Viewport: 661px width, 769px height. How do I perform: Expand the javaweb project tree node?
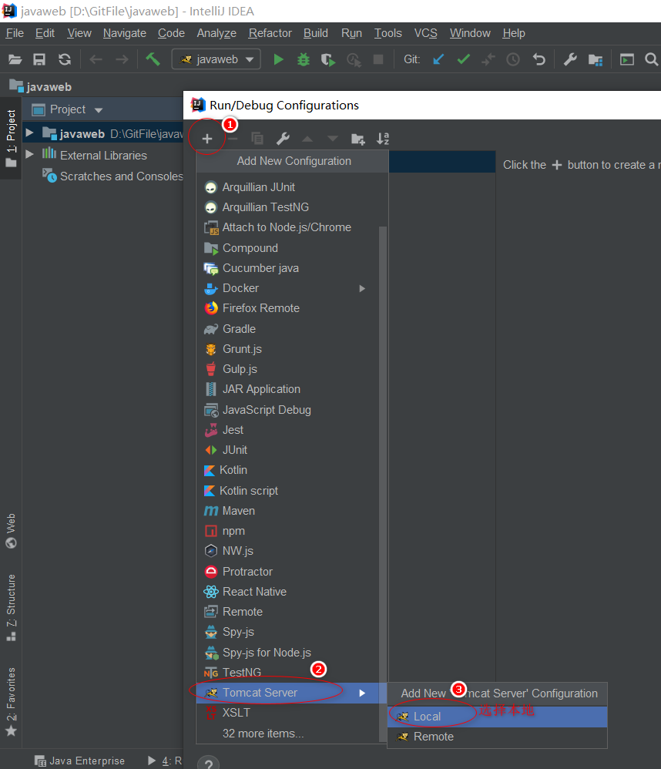[x=29, y=133]
